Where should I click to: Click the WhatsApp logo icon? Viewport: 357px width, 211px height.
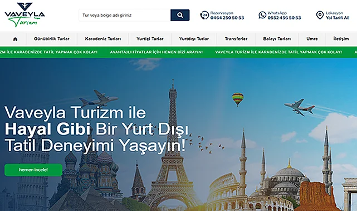(262, 15)
